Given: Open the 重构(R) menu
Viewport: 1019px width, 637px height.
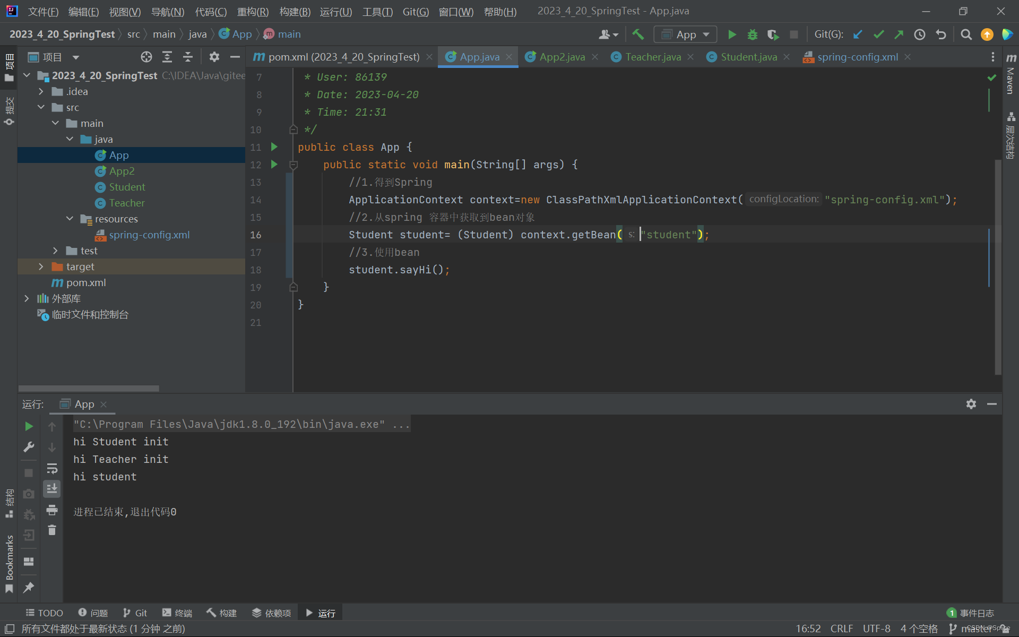Looking at the screenshot, I should 253,11.
